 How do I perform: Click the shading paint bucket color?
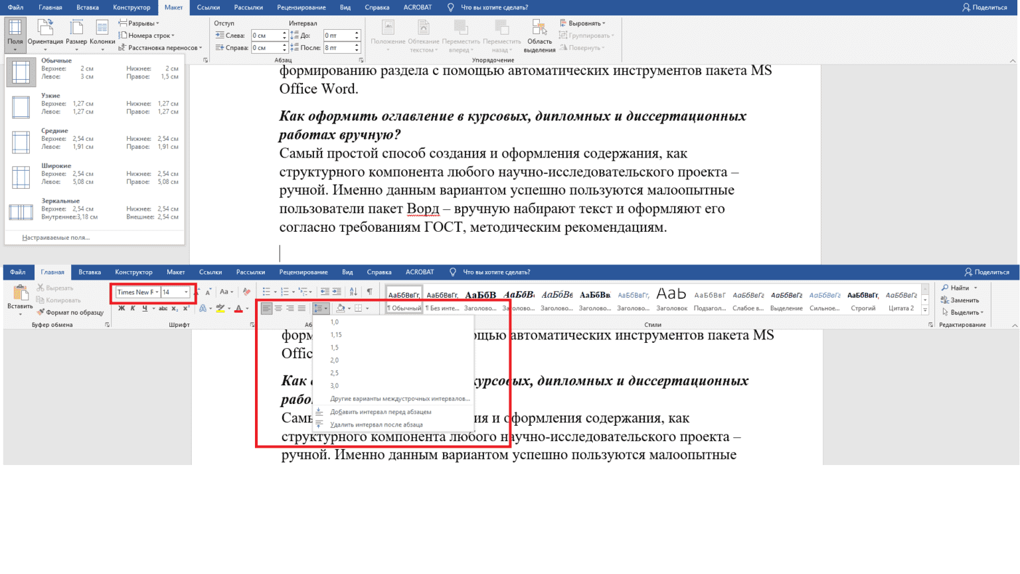pyautogui.click(x=341, y=308)
